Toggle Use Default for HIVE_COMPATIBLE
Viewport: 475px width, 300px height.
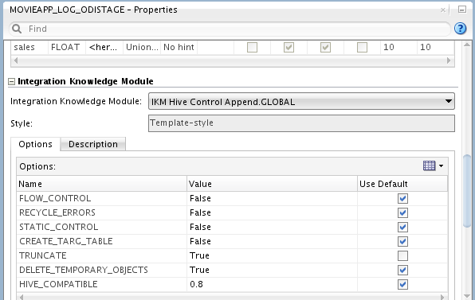click(x=402, y=284)
